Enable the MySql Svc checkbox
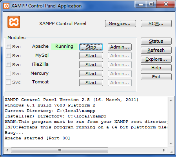 click(8, 56)
